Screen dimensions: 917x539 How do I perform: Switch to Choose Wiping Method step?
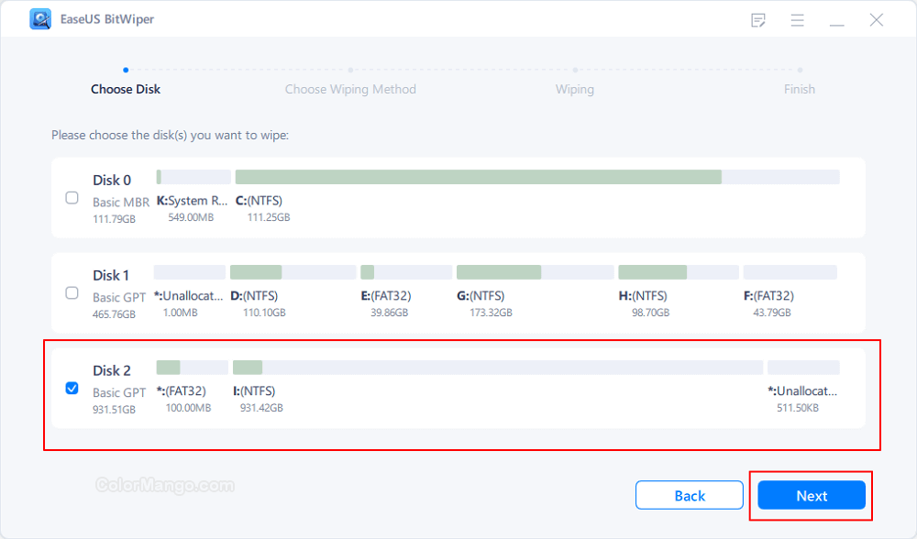(x=350, y=89)
